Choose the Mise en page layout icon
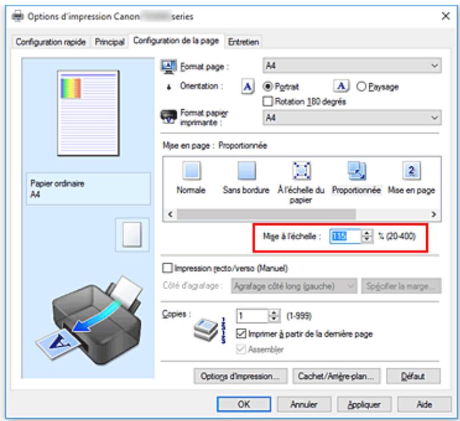This screenshot has height=421, width=460. click(411, 170)
